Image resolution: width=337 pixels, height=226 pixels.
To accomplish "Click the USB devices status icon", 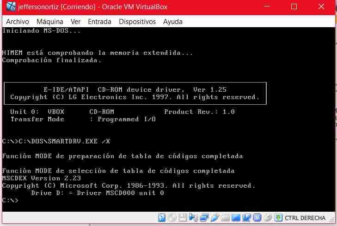I will tap(215, 218).
